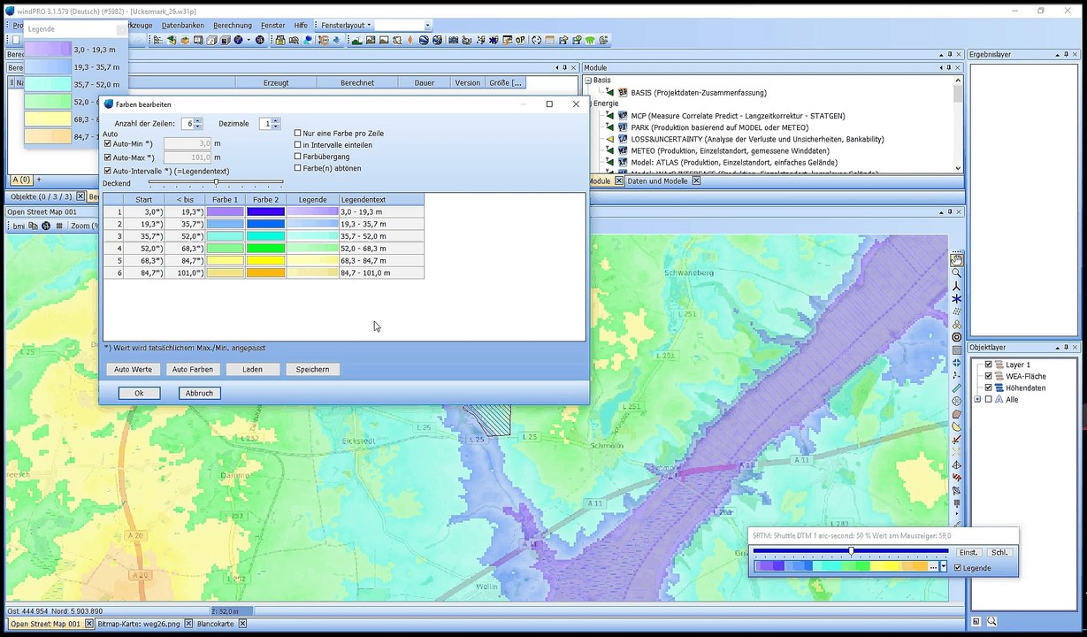
Task: Toggle visibility of Höhendaten layer
Action: point(989,388)
